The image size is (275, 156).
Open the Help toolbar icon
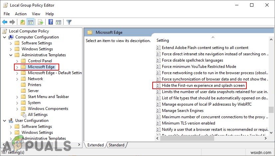(x=51, y=22)
